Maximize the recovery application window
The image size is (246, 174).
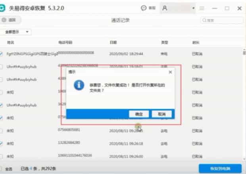(227, 8)
